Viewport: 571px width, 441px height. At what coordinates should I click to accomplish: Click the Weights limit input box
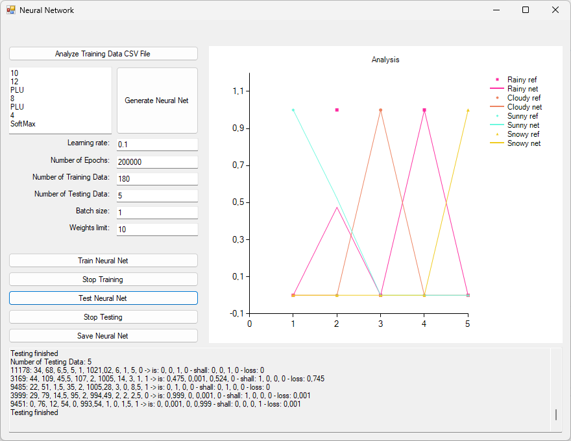click(157, 229)
